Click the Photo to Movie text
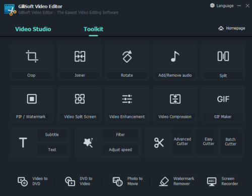Viewport: 252px width, 196px height. click(x=135, y=181)
